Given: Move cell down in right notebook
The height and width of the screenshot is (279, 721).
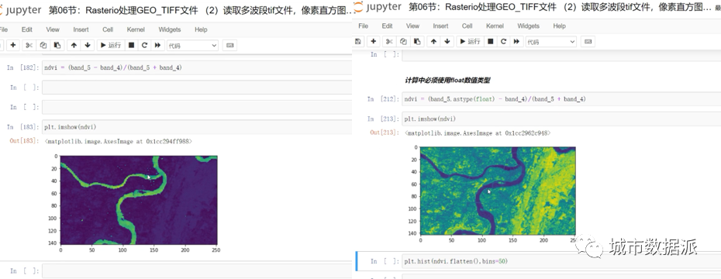Looking at the screenshot, I should [447, 41].
